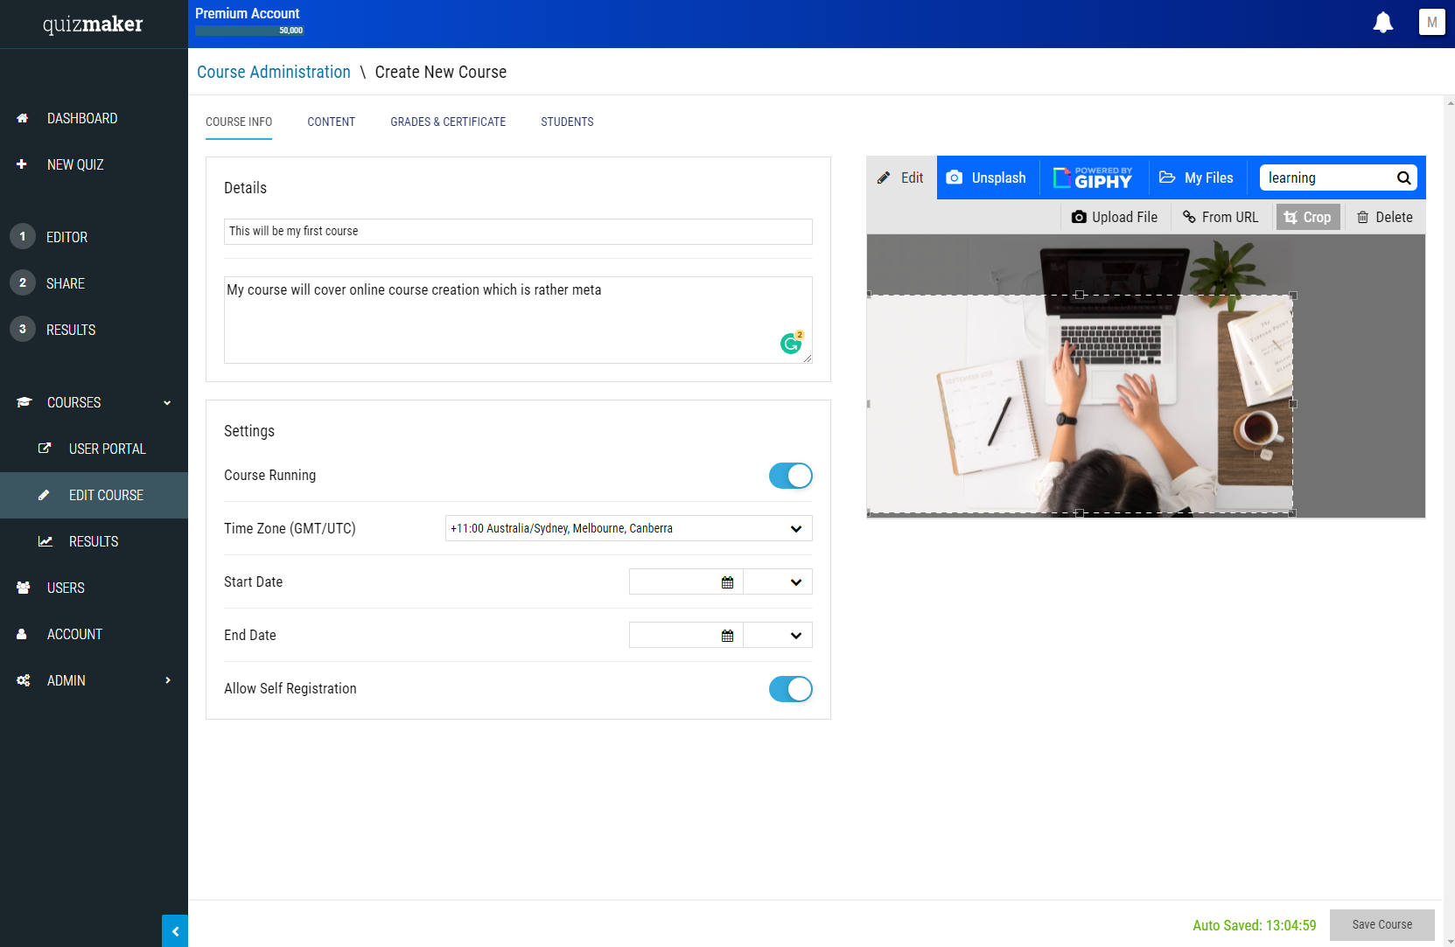The image size is (1455, 947).
Task: Open the Time Zone dropdown
Action: click(x=628, y=529)
